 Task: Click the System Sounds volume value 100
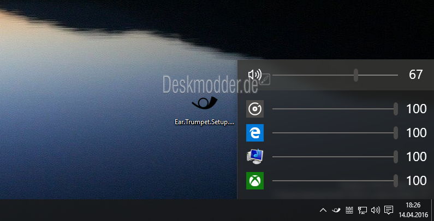coord(417,157)
